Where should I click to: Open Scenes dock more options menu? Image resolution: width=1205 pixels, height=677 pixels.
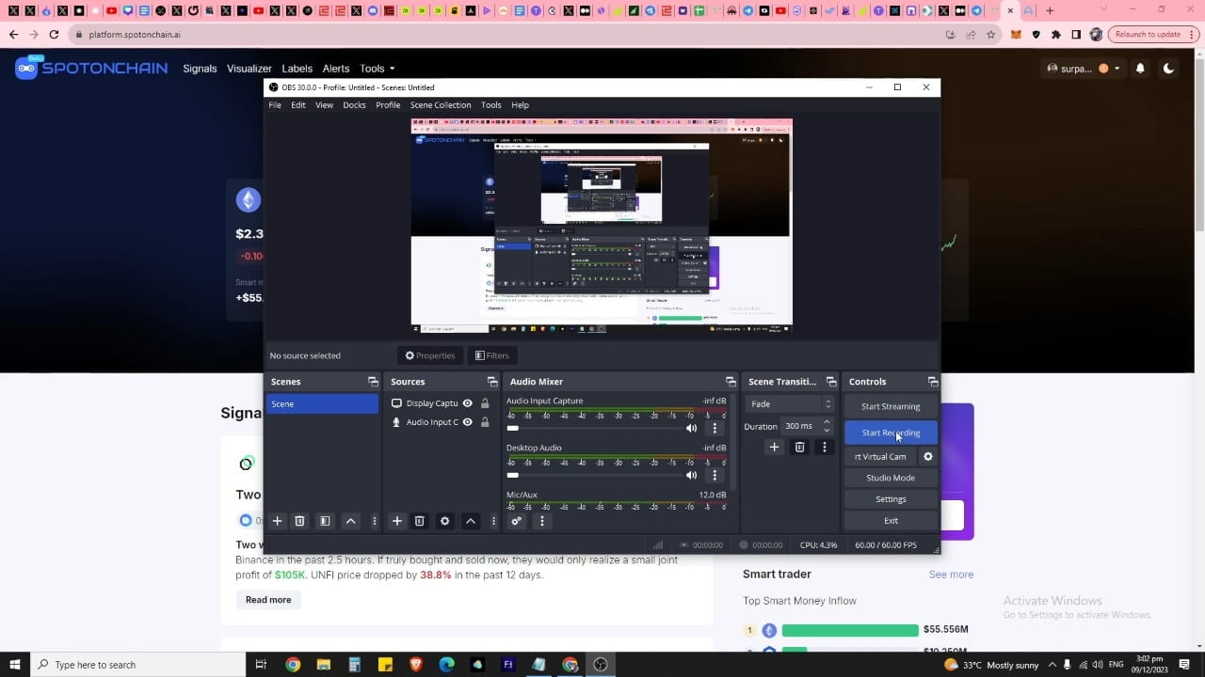click(x=374, y=521)
